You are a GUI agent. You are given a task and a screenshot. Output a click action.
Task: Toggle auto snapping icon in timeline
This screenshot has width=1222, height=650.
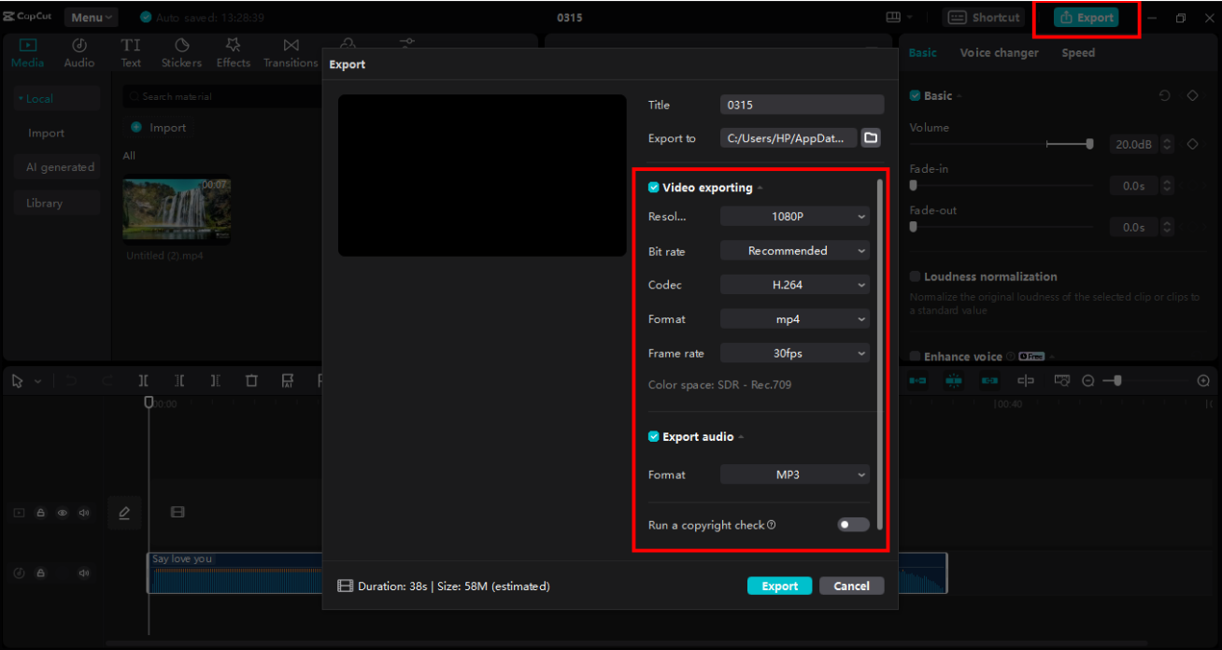pyautogui.click(x=954, y=381)
